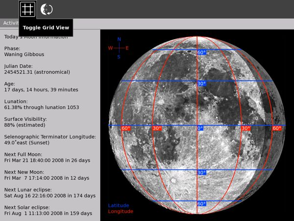Screen dimensions: 294x221
Task: Click the Waning Gibbous phase text
Action: 24,55
